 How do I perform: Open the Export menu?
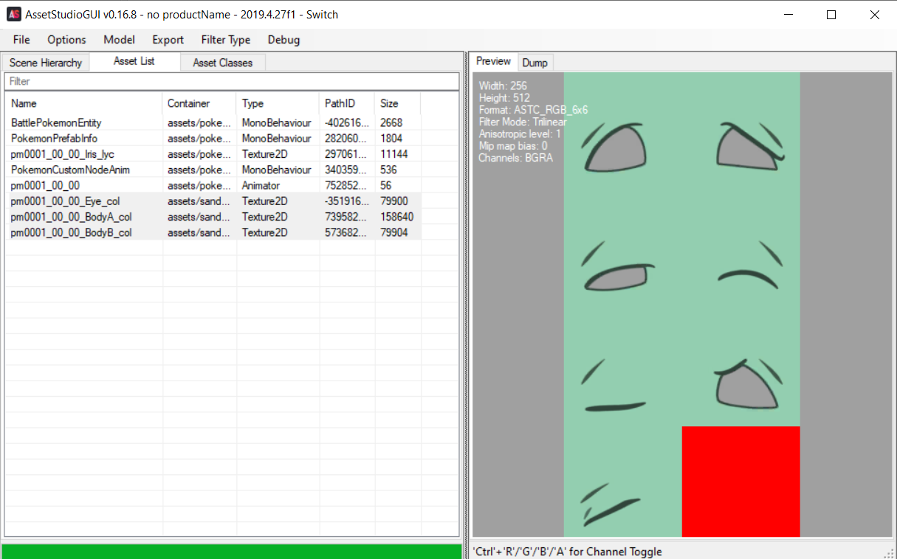(x=168, y=40)
